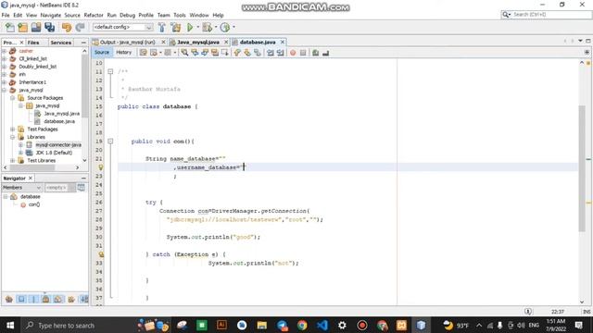Toggle Show Non-Public Members in Navigator
Screen dimensions: 593x333
pos(45,300)
